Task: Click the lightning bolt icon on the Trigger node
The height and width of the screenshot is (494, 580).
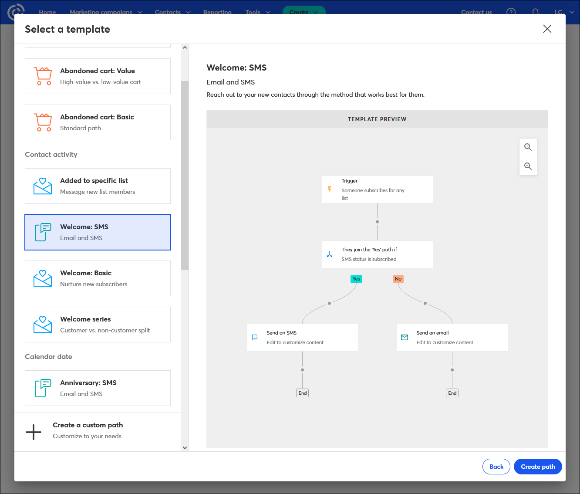Action: click(330, 189)
